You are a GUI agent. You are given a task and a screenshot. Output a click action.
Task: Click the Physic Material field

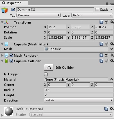tap(76, 79)
